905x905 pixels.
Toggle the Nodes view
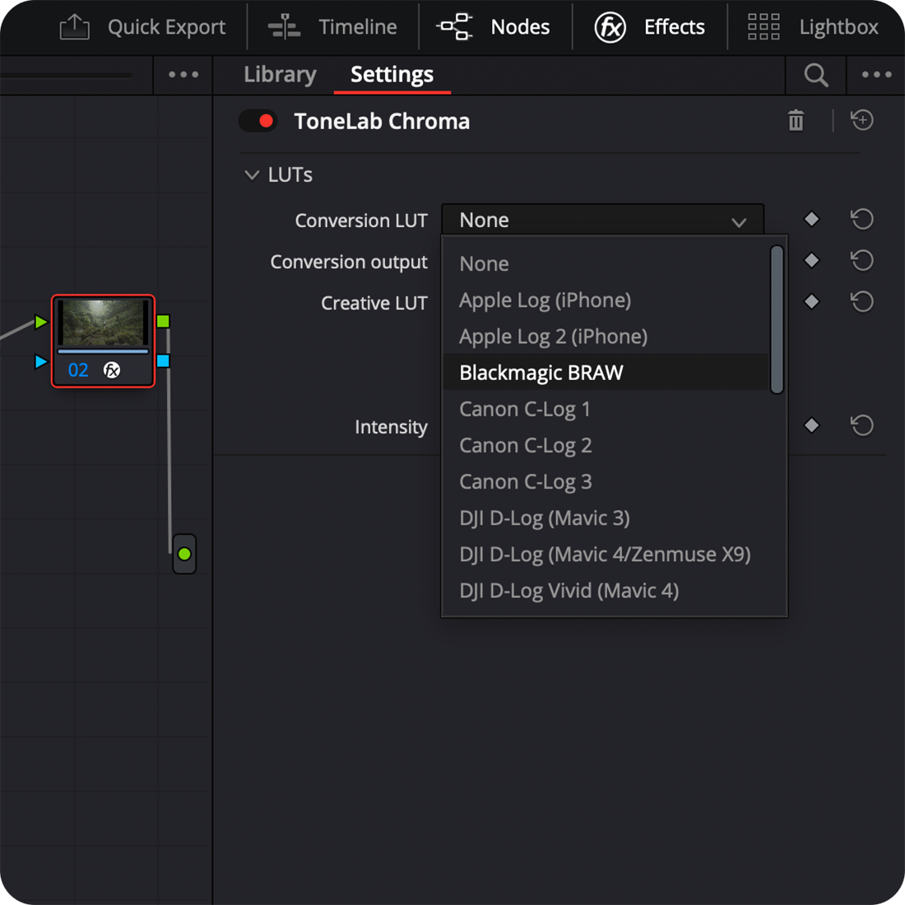(x=494, y=27)
